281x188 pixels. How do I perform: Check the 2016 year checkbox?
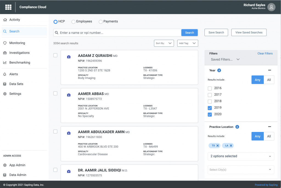[x=210, y=88]
